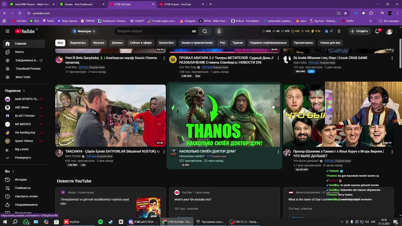The image size is (402, 226).
Task: Click the blue vidIQ icon in header
Action: click(326, 31)
